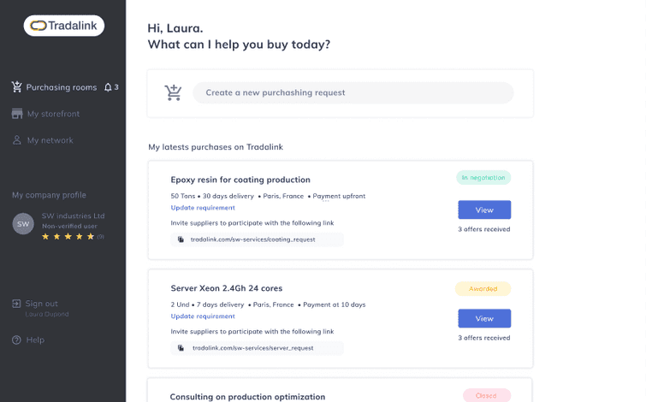
Task: Copy the server_request link icon
Action: 181,348
